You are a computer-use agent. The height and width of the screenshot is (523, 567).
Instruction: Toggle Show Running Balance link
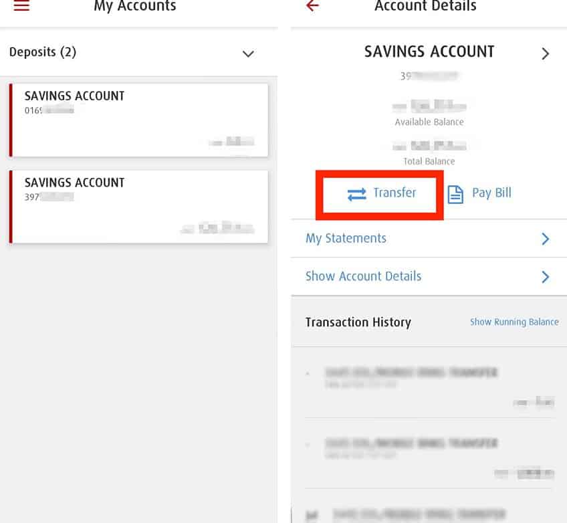pos(514,322)
